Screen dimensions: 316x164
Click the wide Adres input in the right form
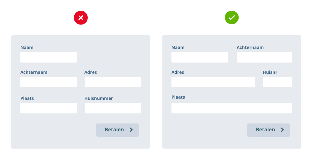213,82
